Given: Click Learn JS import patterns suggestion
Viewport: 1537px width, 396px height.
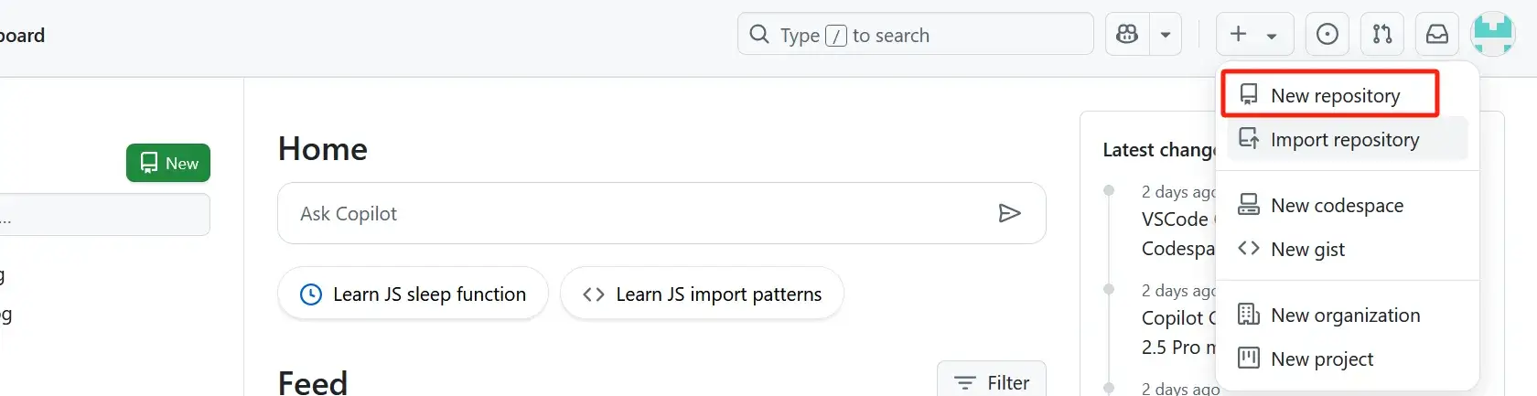Looking at the screenshot, I should click(x=702, y=294).
